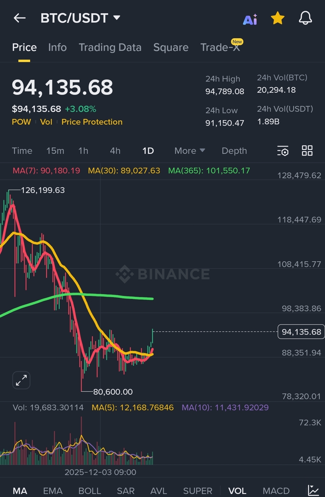Open the AI assistant icon
Image resolution: width=325 pixels, height=497 pixels.
point(250,19)
